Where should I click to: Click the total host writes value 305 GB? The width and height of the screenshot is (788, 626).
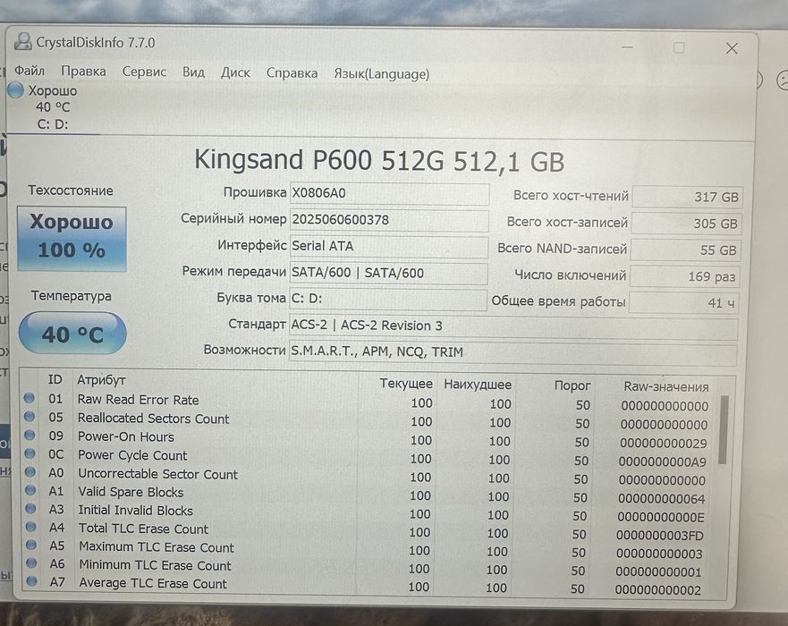click(x=687, y=223)
